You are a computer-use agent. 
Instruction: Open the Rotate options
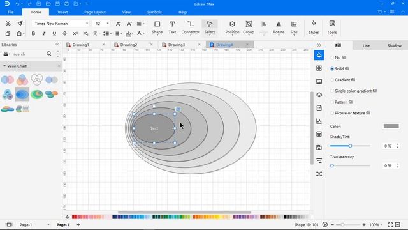(279, 27)
